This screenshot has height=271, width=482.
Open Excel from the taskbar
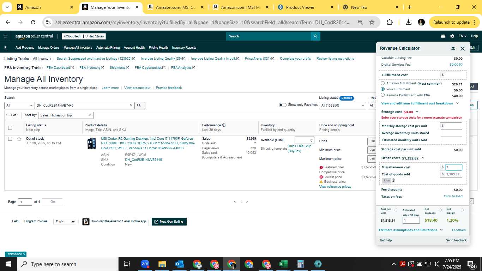point(283,264)
